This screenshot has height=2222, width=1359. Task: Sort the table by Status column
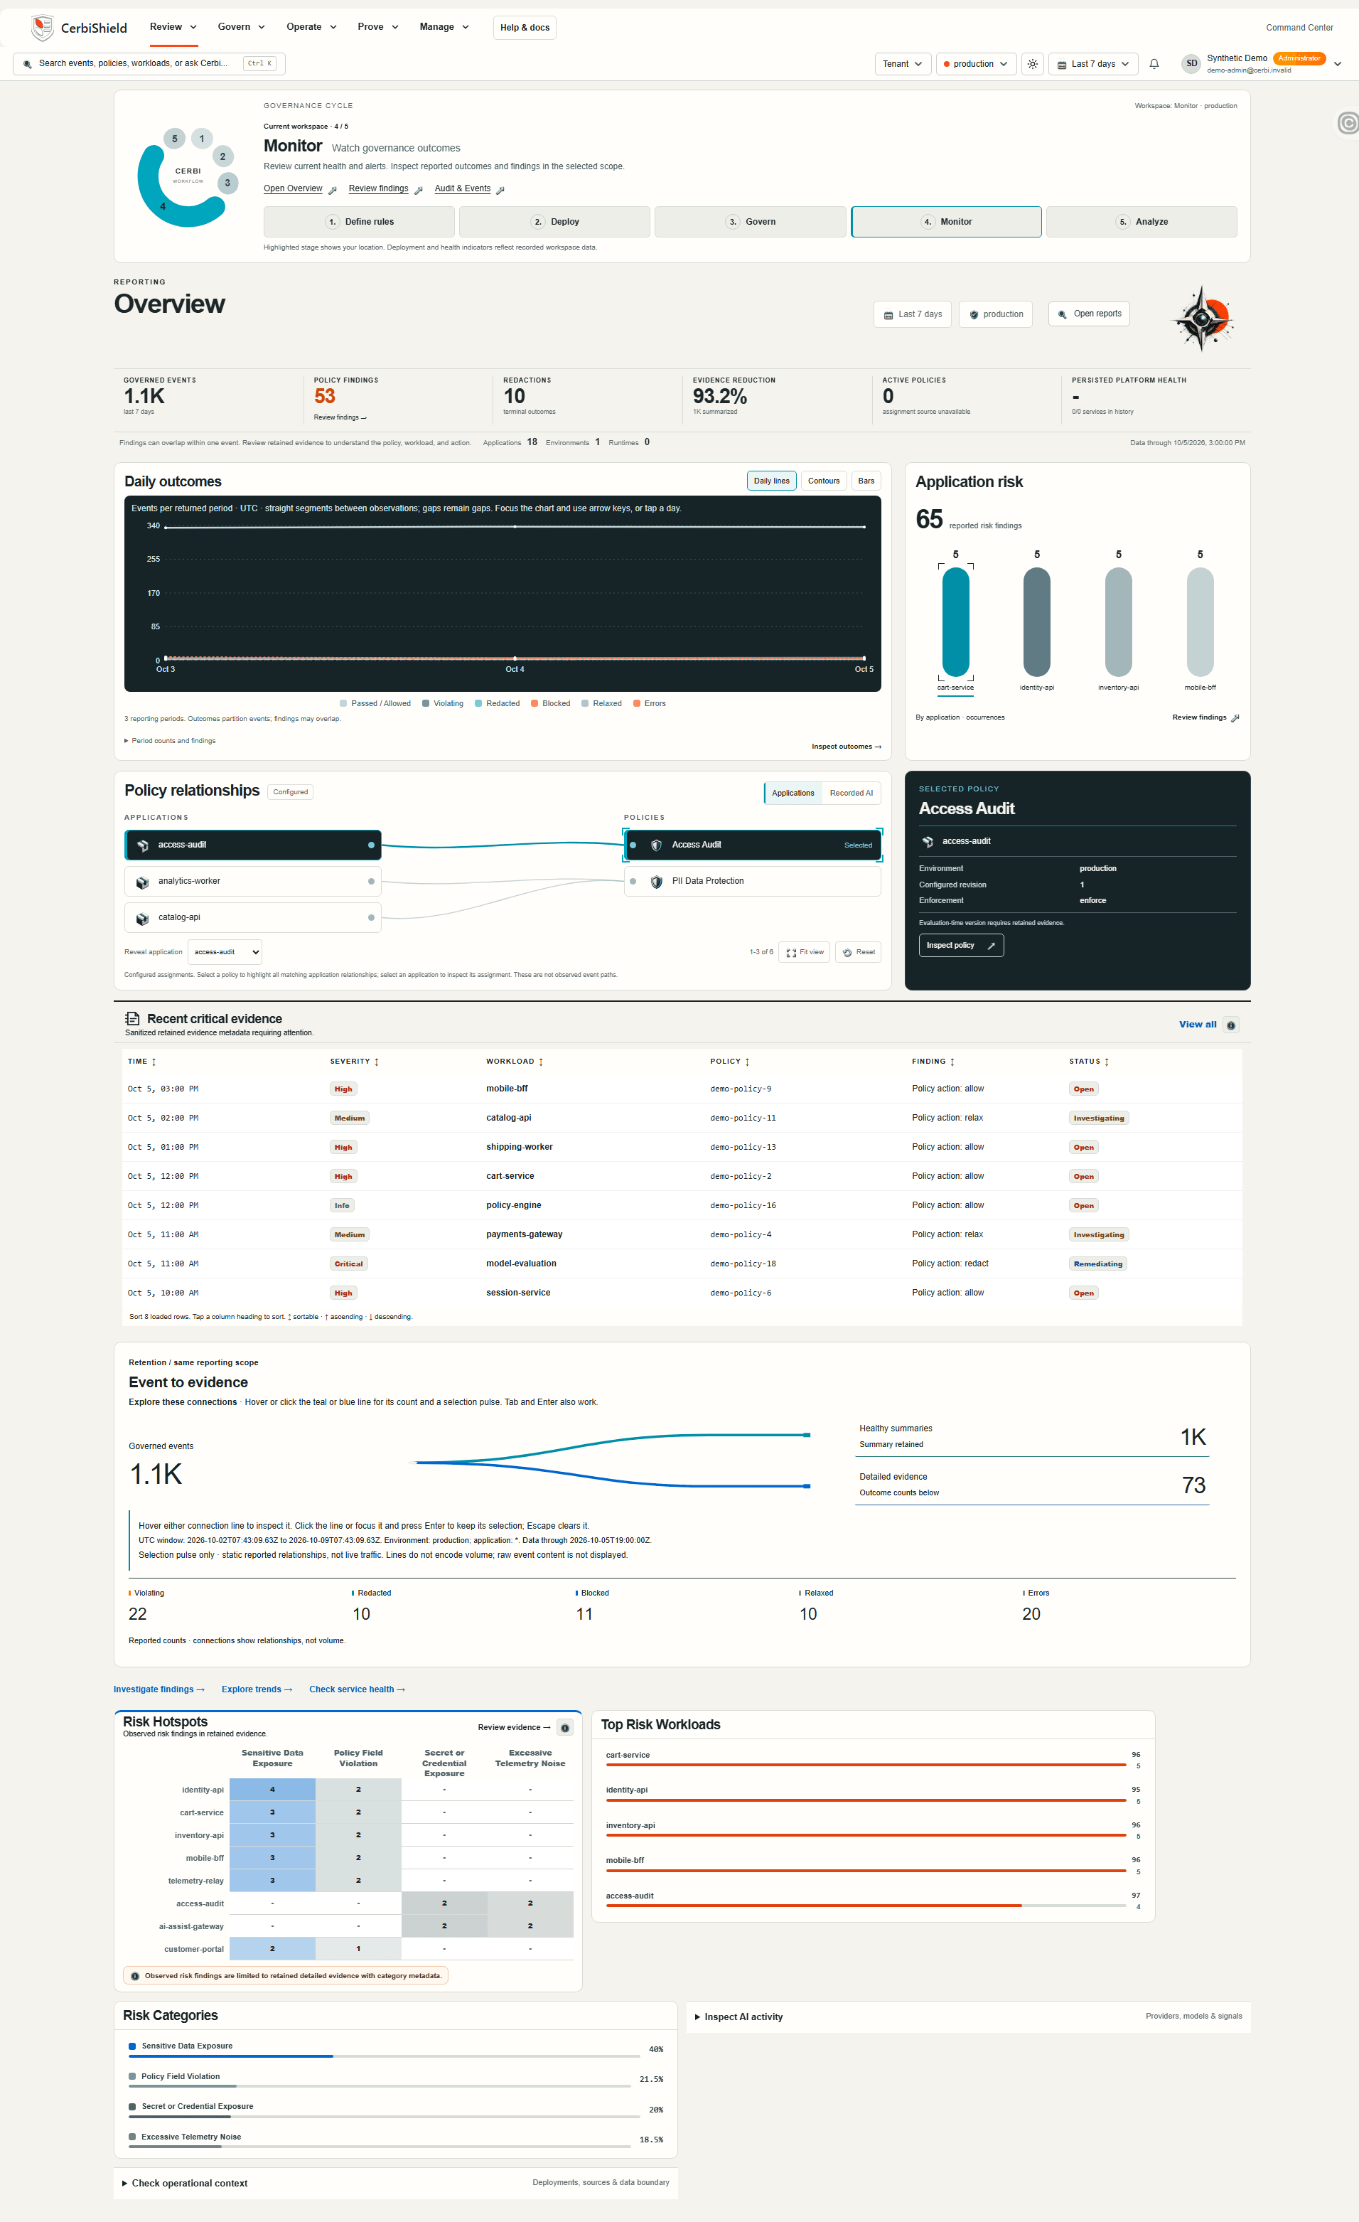(1089, 1062)
